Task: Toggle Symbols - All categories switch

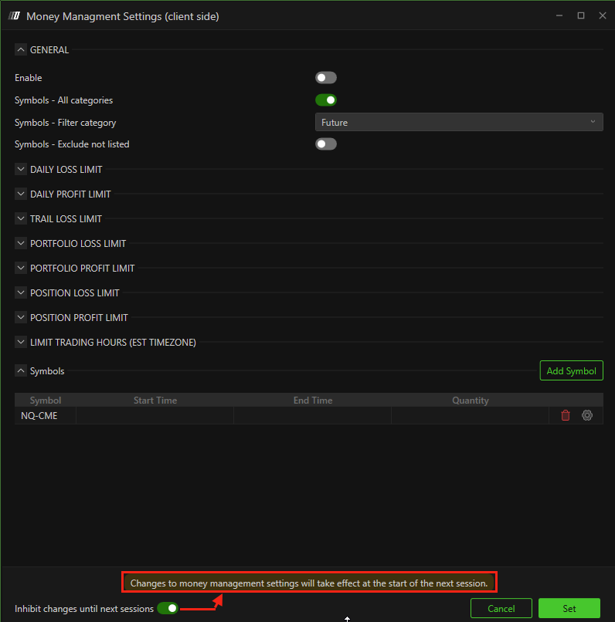Action: pyautogui.click(x=326, y=100)
